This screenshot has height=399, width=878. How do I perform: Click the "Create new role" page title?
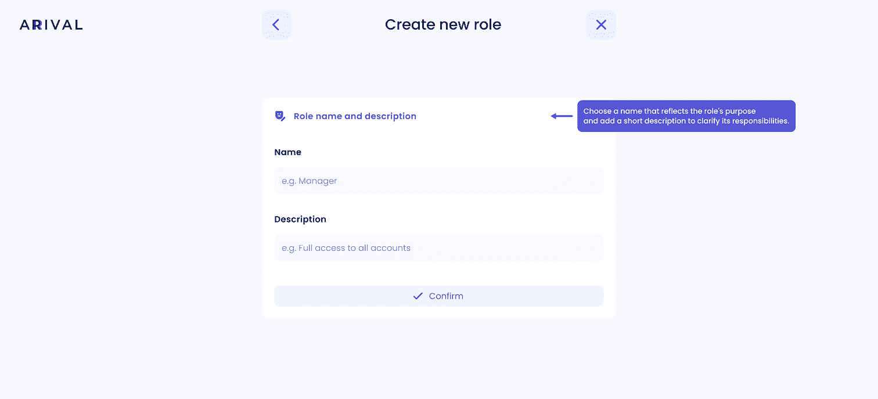(x=443, y=25)
